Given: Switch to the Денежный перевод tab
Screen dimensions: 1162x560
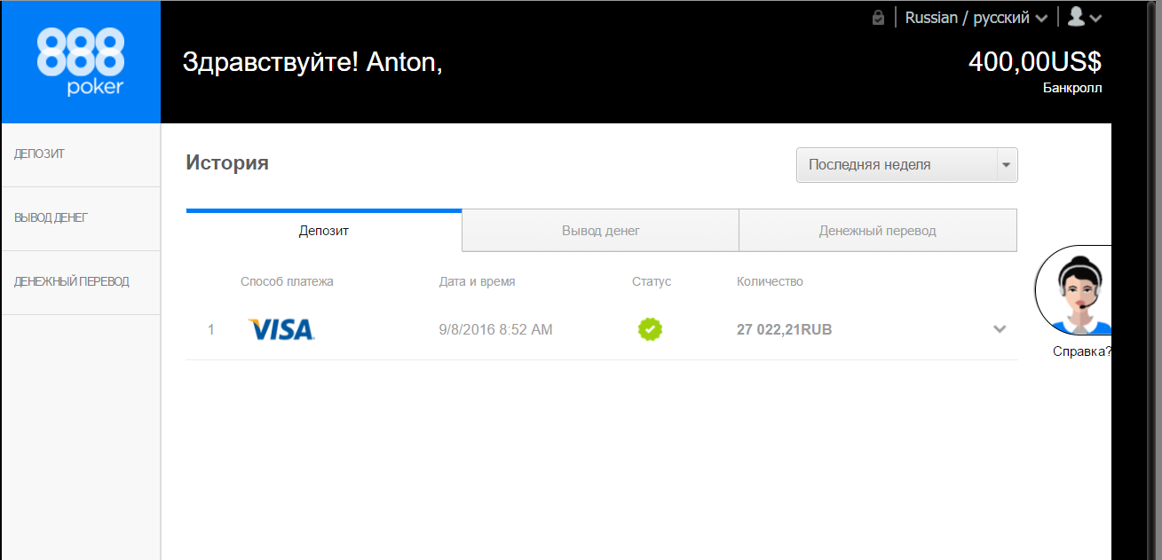Looking at the screenshot, I should click(x=877, y=231).
